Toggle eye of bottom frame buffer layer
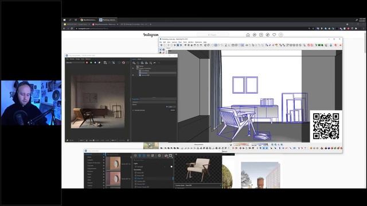The height and width of the screenshot is (206, 367). point(133,75)
